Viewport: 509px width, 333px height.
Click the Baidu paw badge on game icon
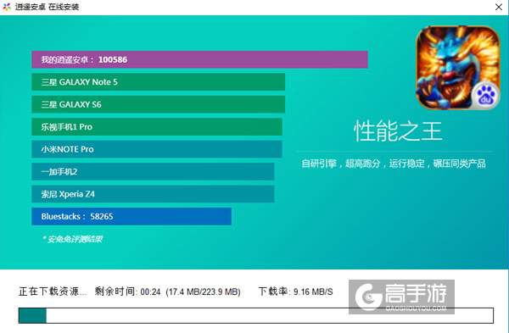(x=485, y=96)
